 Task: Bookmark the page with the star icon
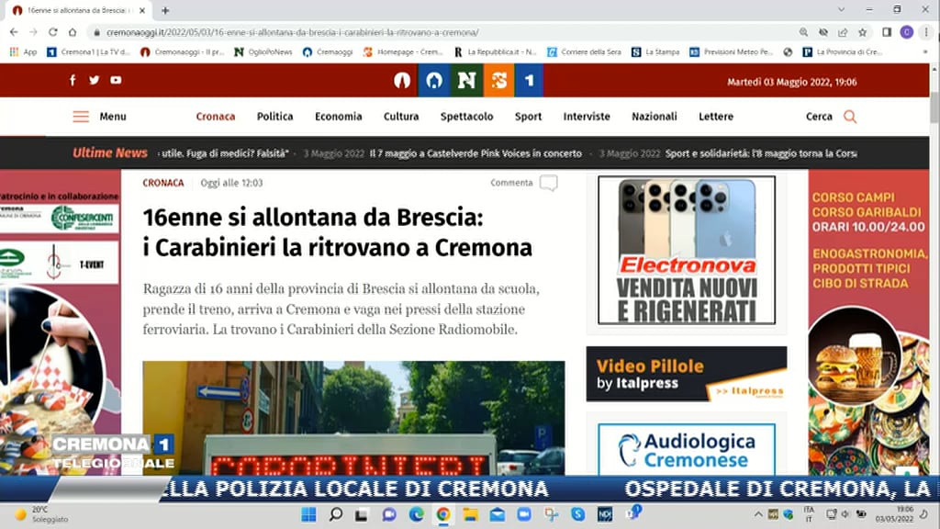[862, 32]
